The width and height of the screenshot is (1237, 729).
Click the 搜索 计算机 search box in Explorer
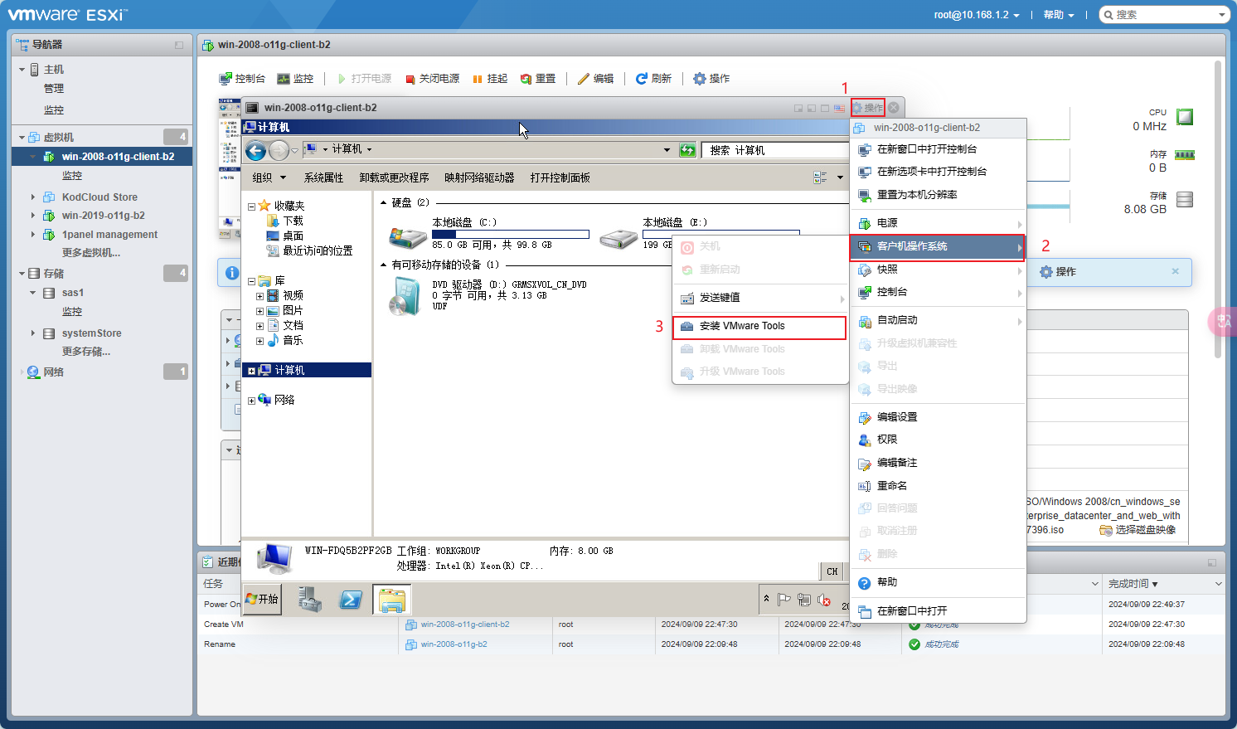[774, 150]
